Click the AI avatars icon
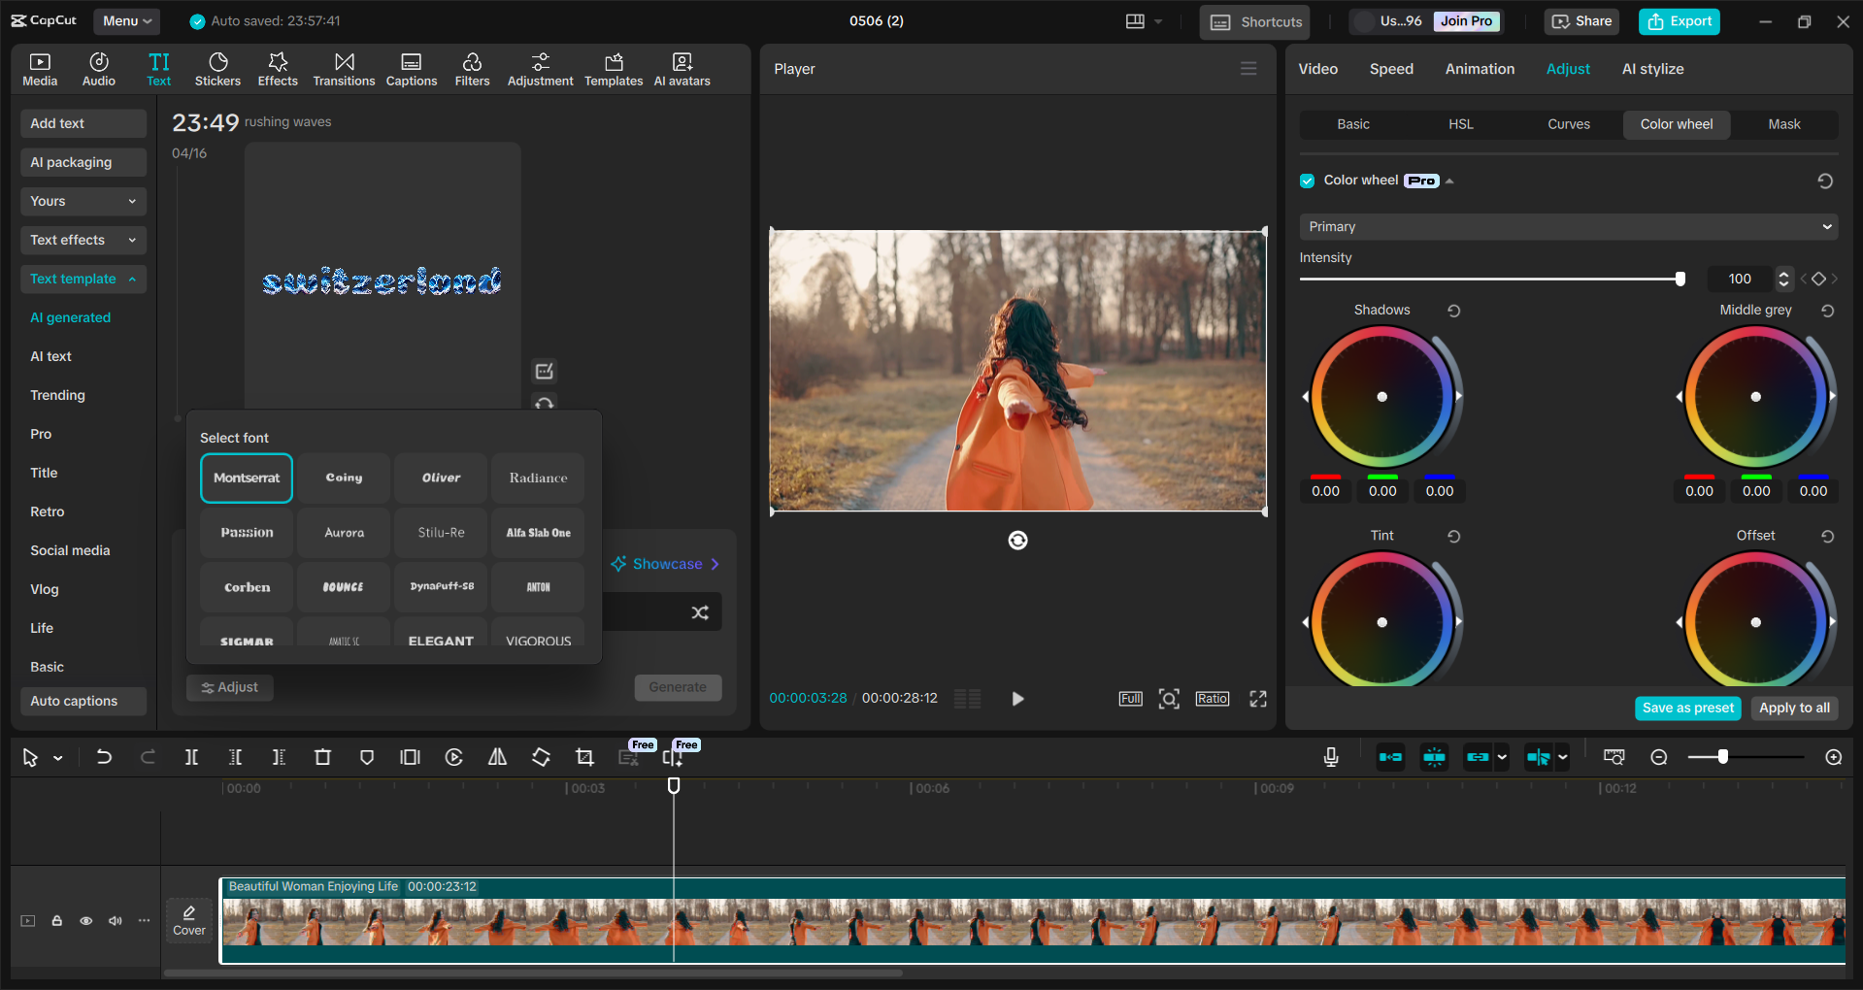1863x990 pixels. [681, 68]
